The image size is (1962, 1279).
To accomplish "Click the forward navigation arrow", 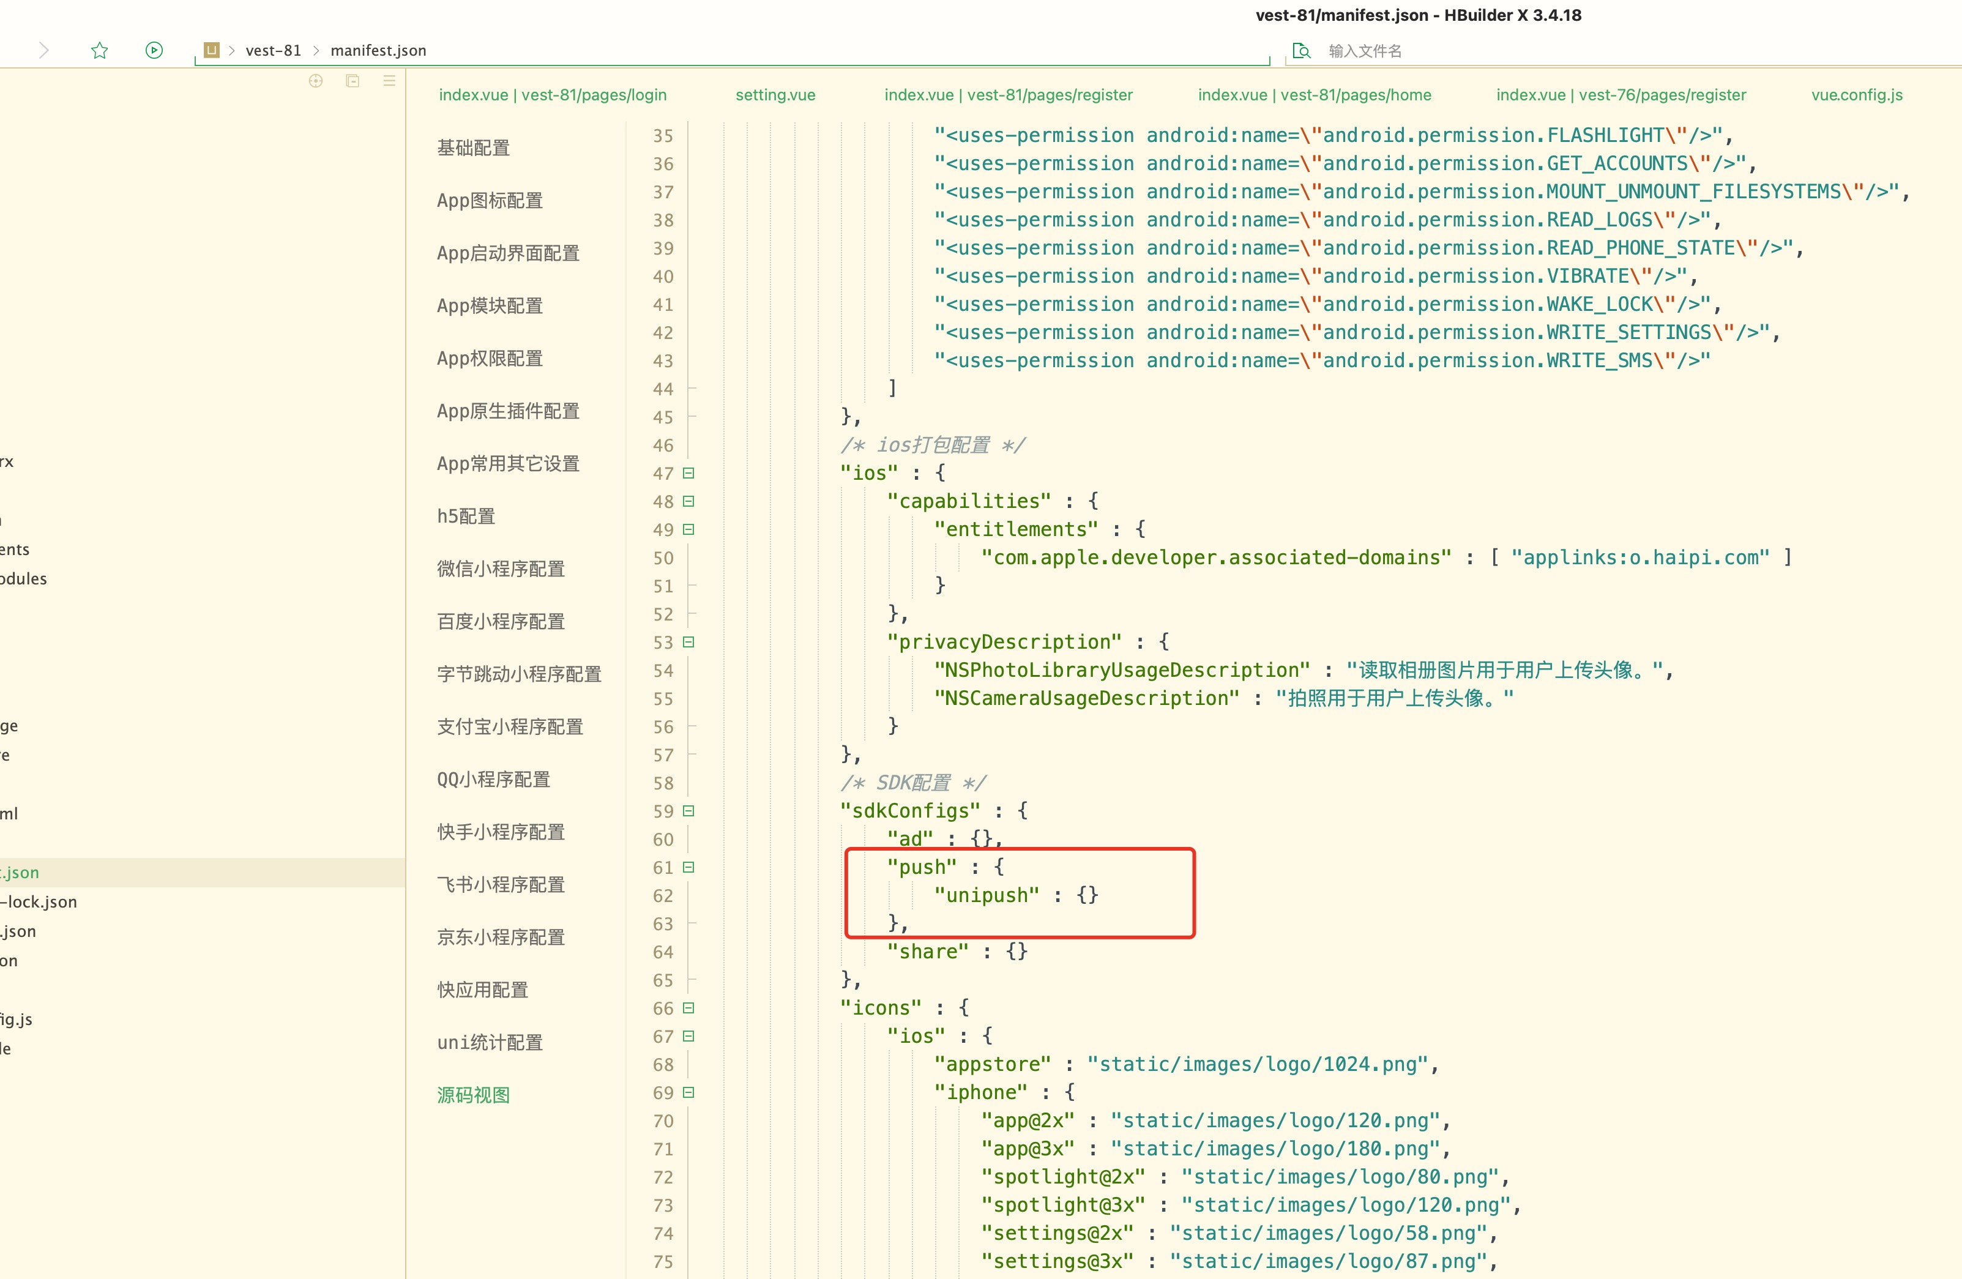I will (x=45, y=50).
